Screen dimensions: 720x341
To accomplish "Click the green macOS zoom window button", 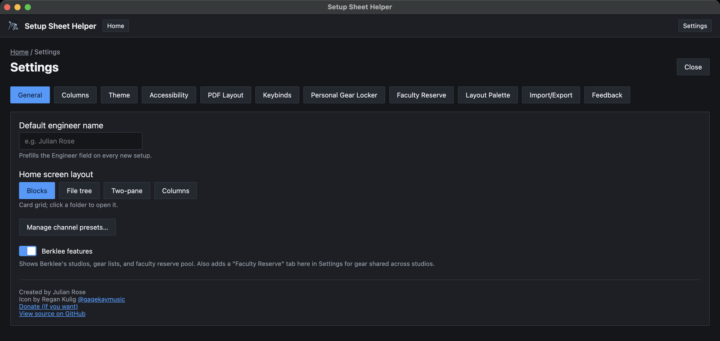I will pyautogui.click(x=28, y=7).
